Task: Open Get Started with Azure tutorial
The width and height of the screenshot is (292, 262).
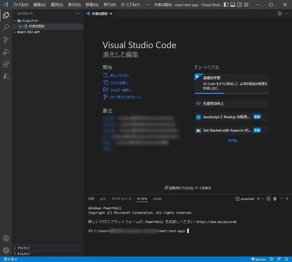Action: point(232,130)
